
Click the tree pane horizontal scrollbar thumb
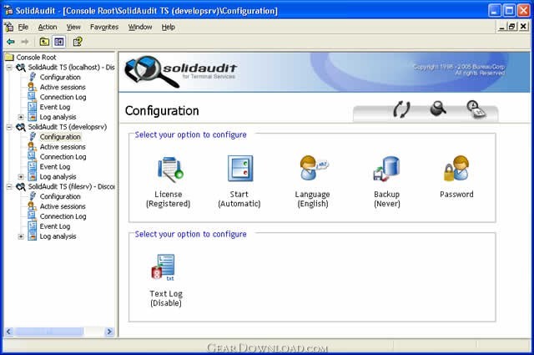click(49, 331)
